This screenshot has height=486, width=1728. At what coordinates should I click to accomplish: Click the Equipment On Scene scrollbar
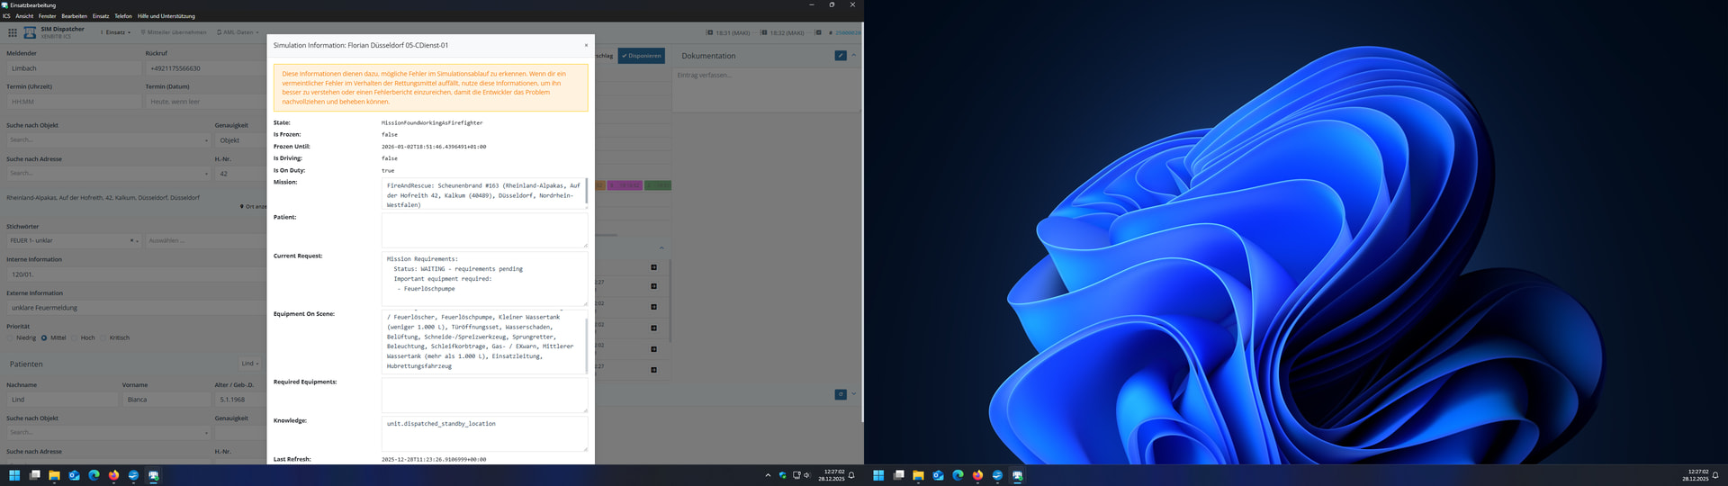pos(587,342)
